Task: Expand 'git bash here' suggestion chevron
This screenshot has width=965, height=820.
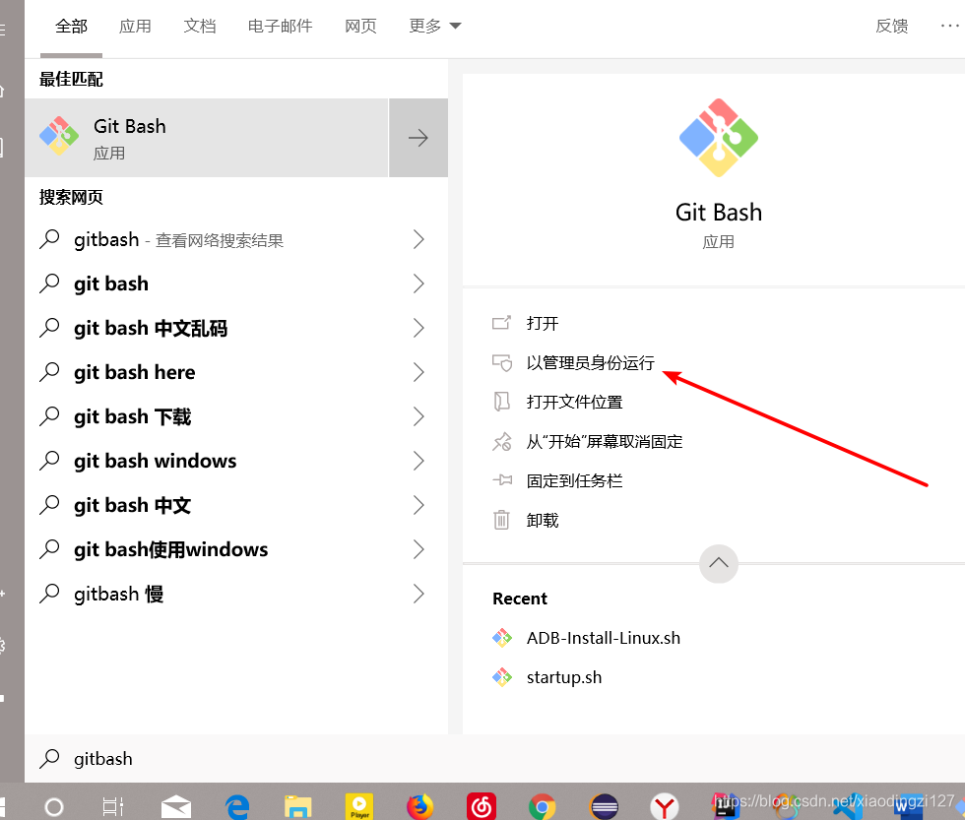Action: [418, 372]
